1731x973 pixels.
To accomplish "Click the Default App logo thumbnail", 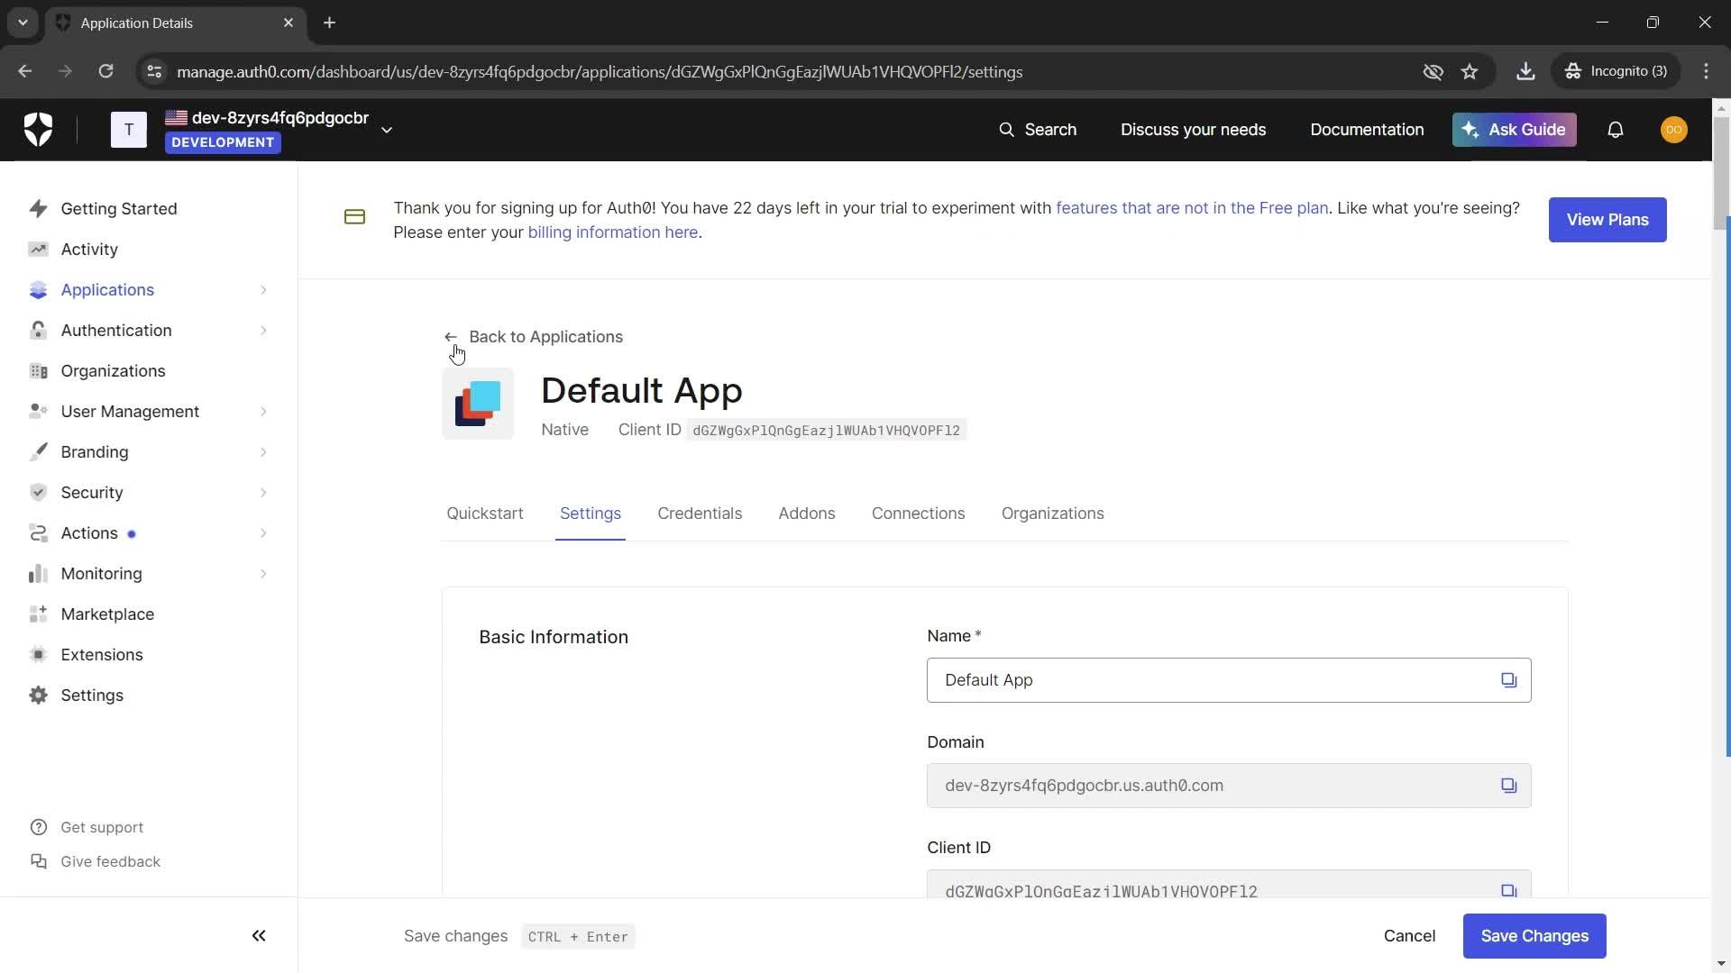I will (478, 404).
